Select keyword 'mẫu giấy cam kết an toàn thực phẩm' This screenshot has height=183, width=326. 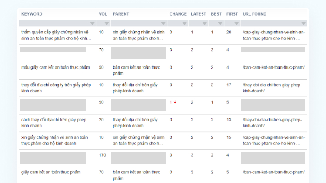pos(56,67)
